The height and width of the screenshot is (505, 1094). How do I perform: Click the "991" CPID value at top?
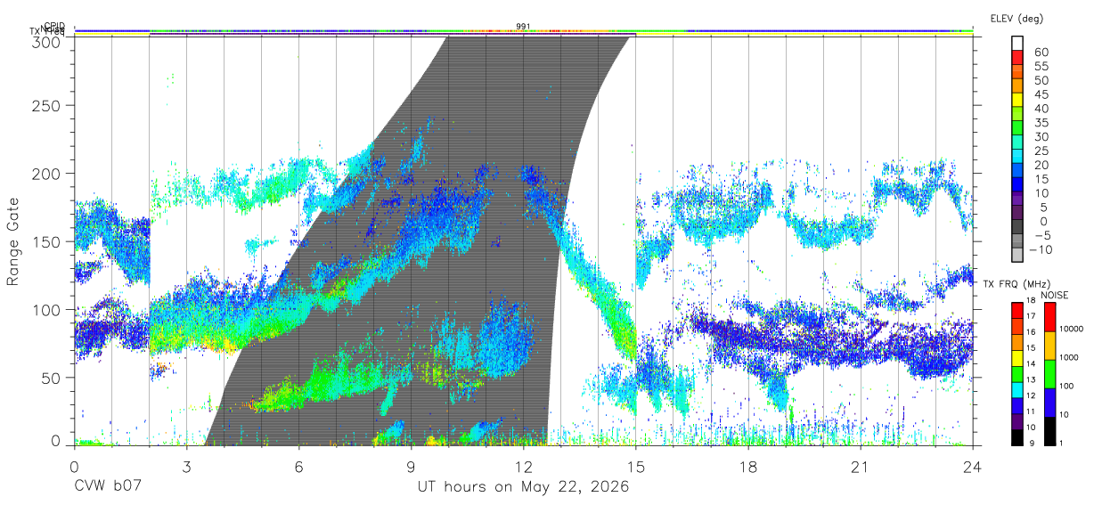click(524, 27)
